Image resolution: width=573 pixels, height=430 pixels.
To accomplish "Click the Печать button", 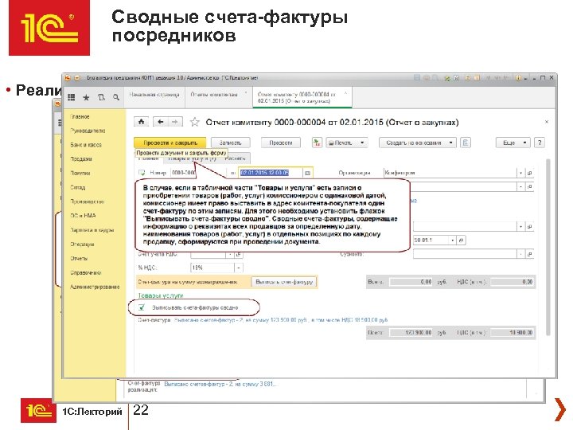I will 341,143.
